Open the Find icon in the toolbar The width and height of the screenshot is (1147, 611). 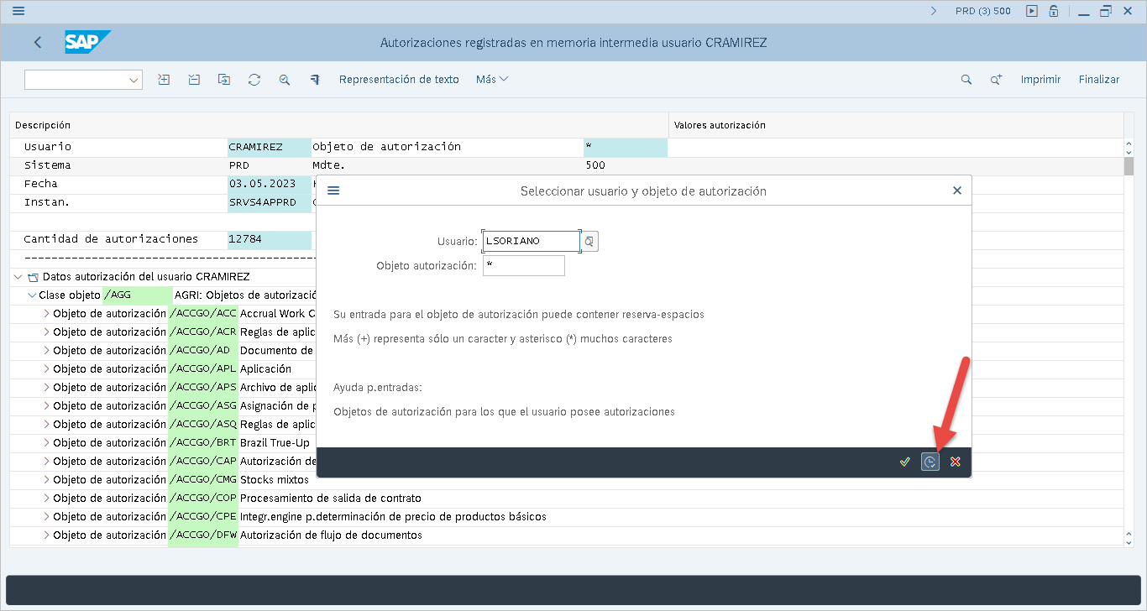point(285,79)
